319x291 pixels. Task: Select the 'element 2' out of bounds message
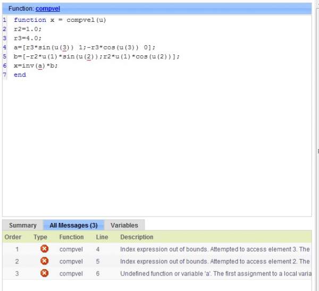click(x=215, y=261)
